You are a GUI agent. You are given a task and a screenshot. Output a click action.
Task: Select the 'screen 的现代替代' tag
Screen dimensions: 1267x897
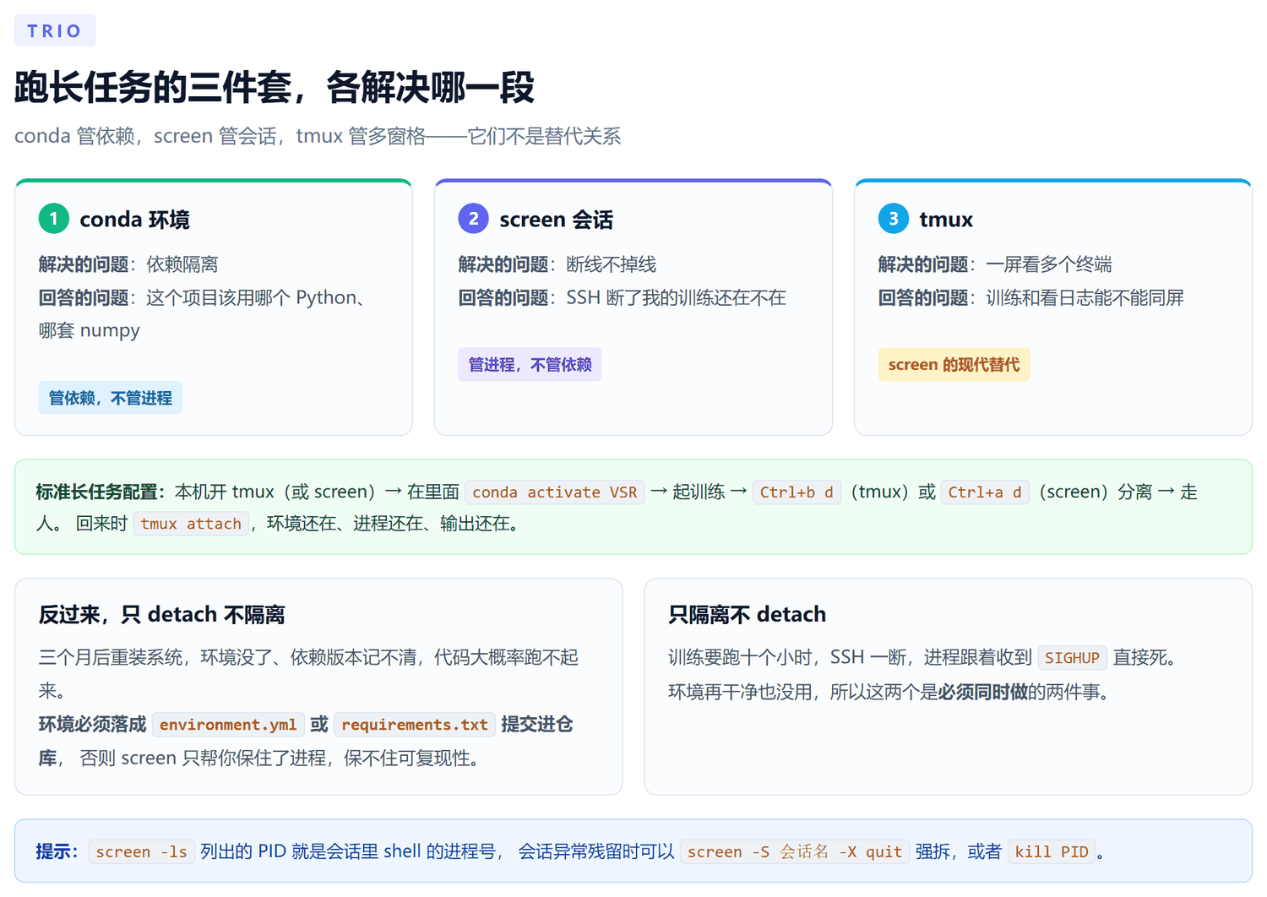point(954,365)
